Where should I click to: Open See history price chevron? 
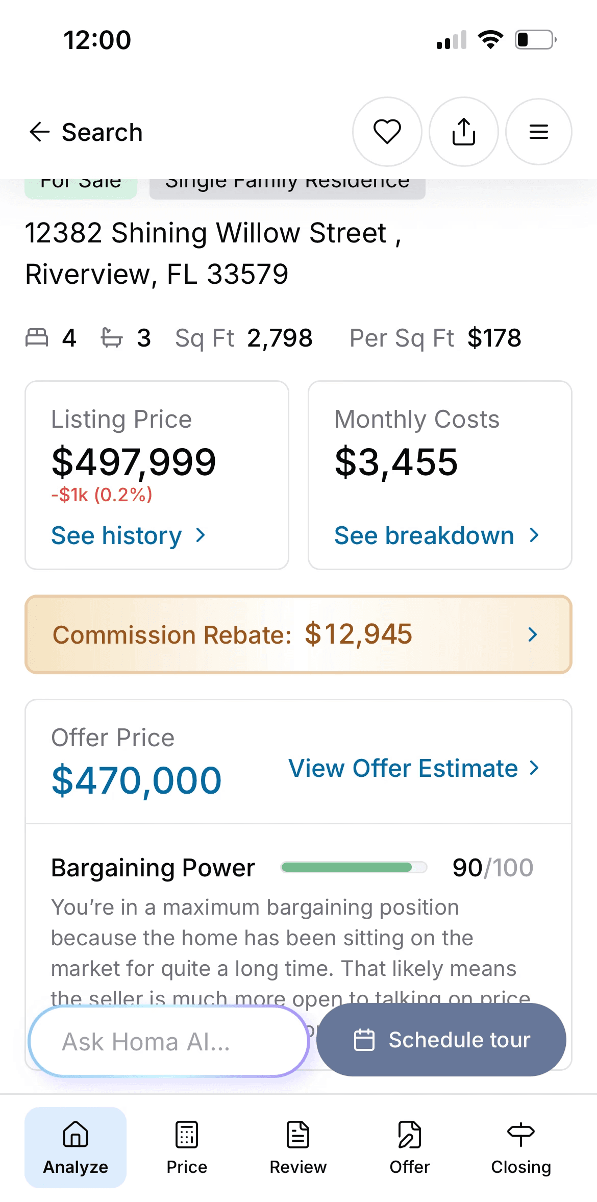point(201,535)
